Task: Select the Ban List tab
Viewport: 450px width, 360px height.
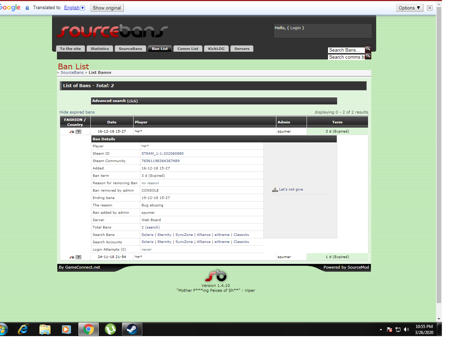Action: 160,49
